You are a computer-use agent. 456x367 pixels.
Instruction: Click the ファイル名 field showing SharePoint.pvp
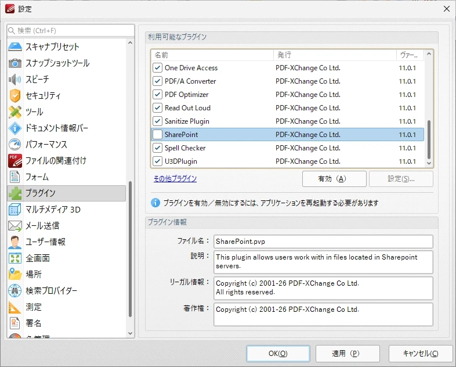[x=323, y=242]
